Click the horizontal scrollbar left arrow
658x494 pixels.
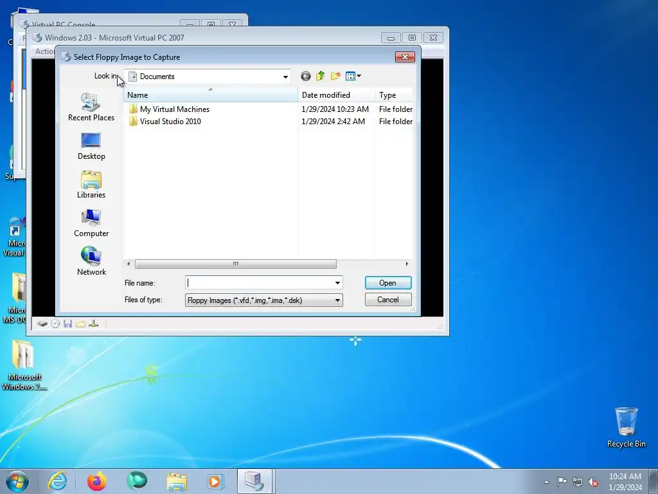coord(129,264)
